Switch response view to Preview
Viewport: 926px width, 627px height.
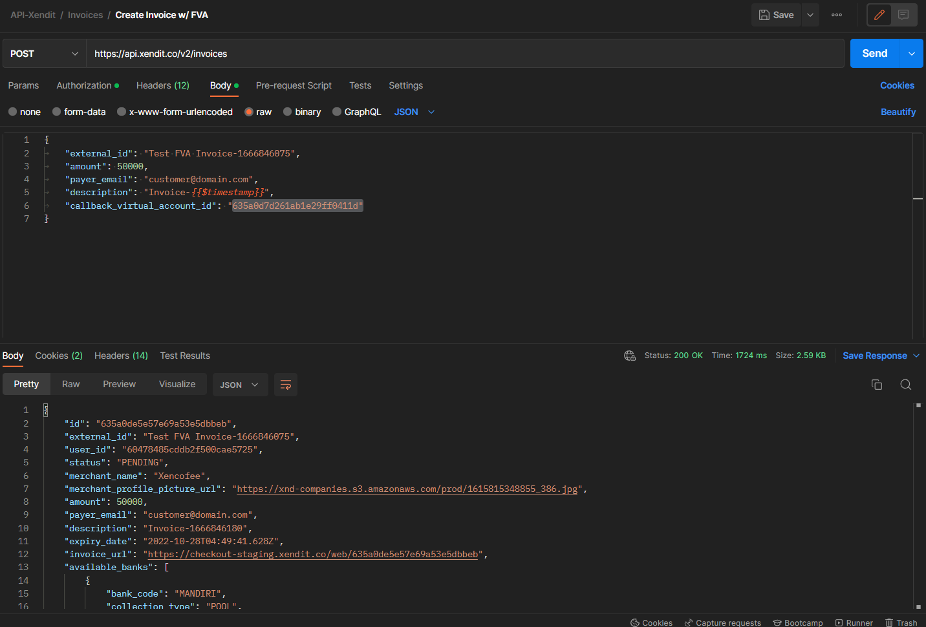pos(120,384)
